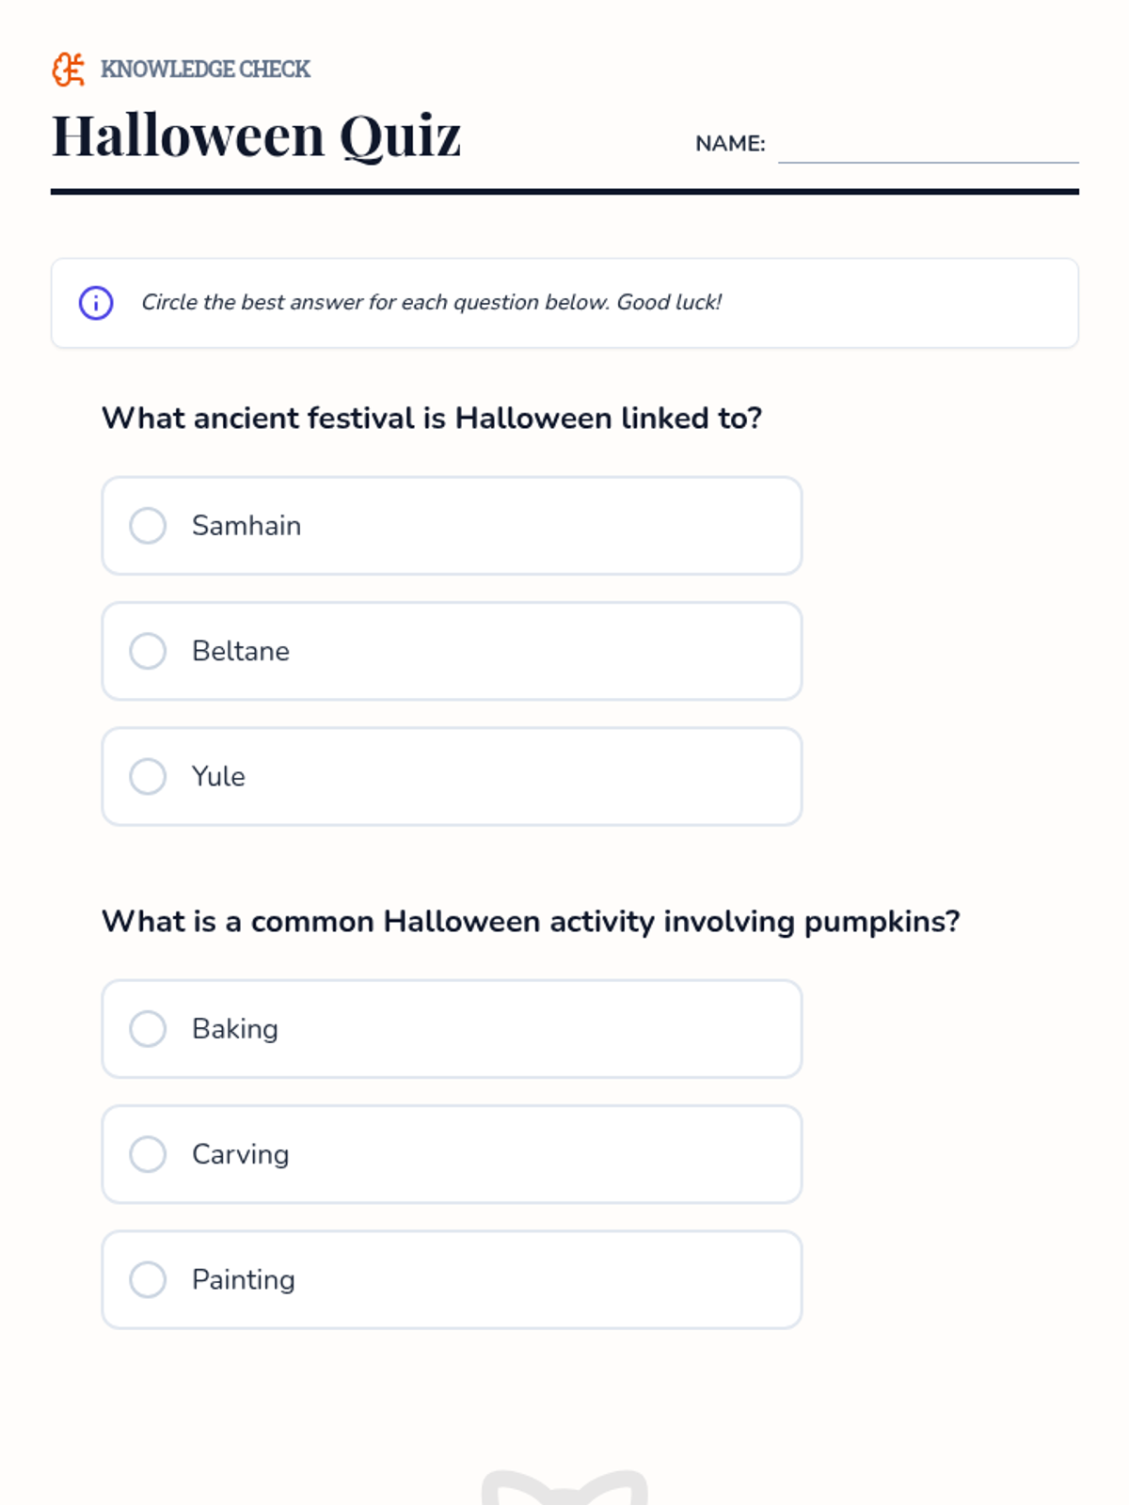Click the pumpkins activity question heading
This screenshot has width=1129, height=1505.
(x=531, y=921)
